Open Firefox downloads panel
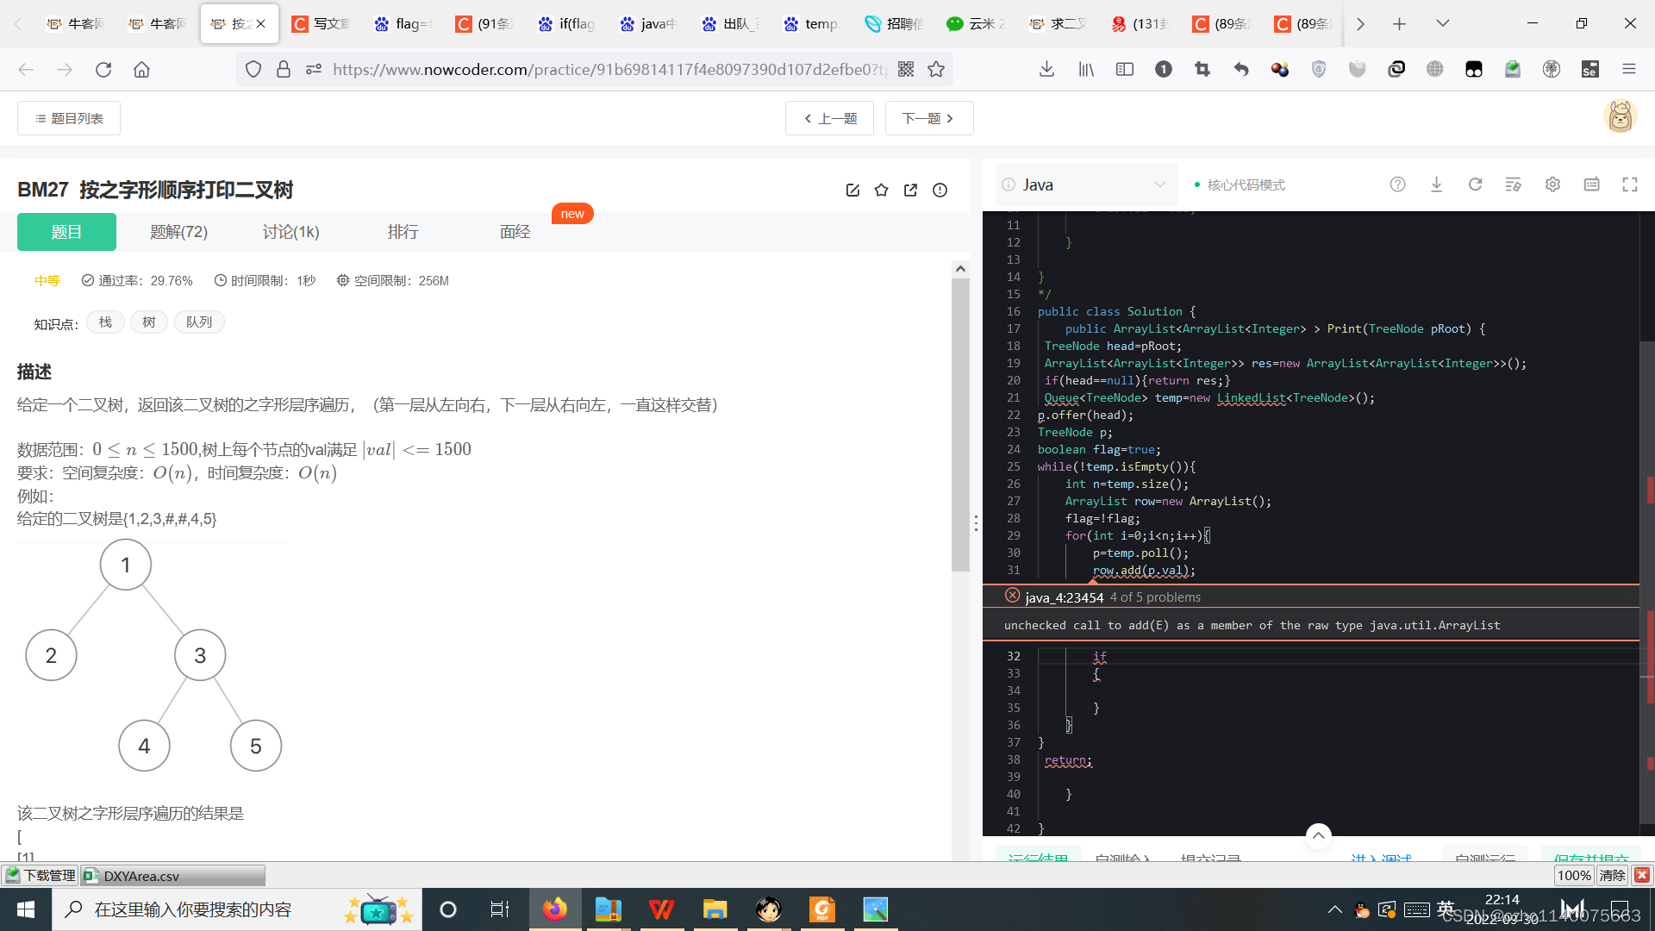 (1046, 70)
